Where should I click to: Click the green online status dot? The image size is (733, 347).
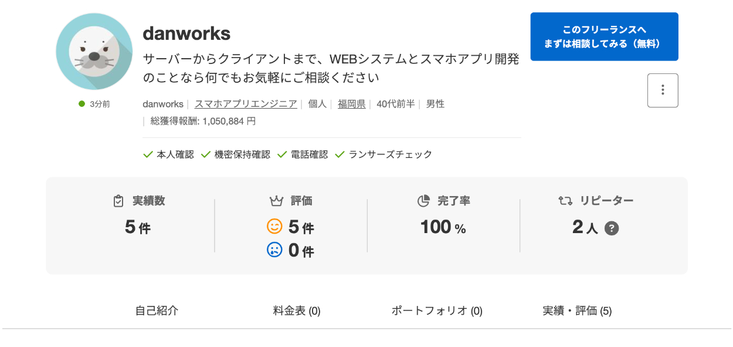[82, 104]
